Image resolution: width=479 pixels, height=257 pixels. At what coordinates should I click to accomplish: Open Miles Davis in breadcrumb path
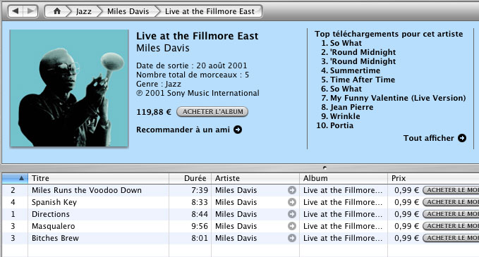coord(128,11)
